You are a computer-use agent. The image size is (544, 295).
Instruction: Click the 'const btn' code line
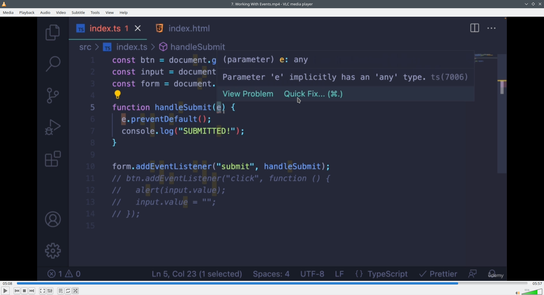pos(164,60)
